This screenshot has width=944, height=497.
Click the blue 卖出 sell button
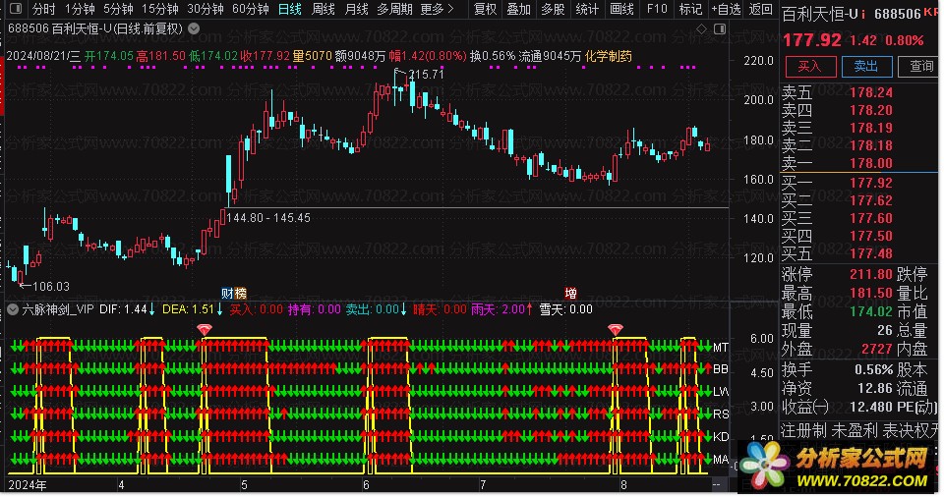(866, 66)
